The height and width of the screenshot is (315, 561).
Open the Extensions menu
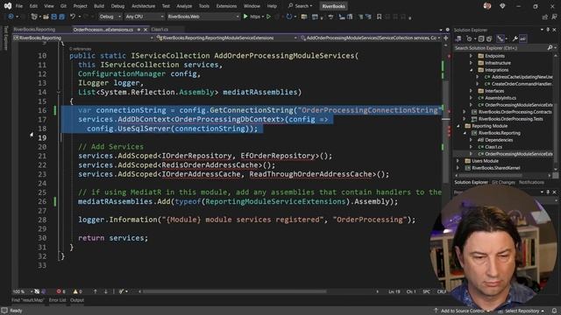pos(226,6)
